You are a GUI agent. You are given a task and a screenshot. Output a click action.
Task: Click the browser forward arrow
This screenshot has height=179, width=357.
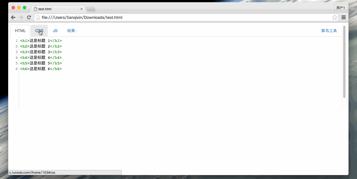pos(21,17)
